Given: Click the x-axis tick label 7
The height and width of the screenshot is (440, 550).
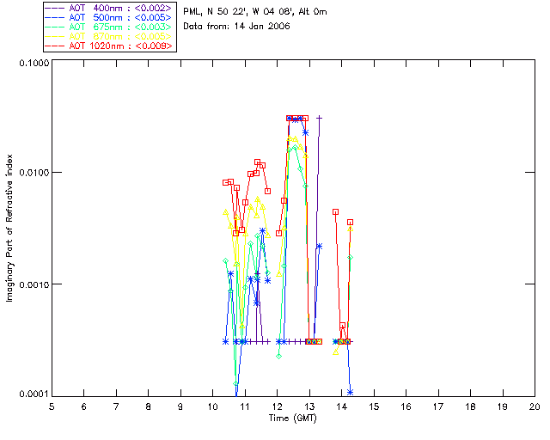Looking at the screenshot, I should coord(116,406).
